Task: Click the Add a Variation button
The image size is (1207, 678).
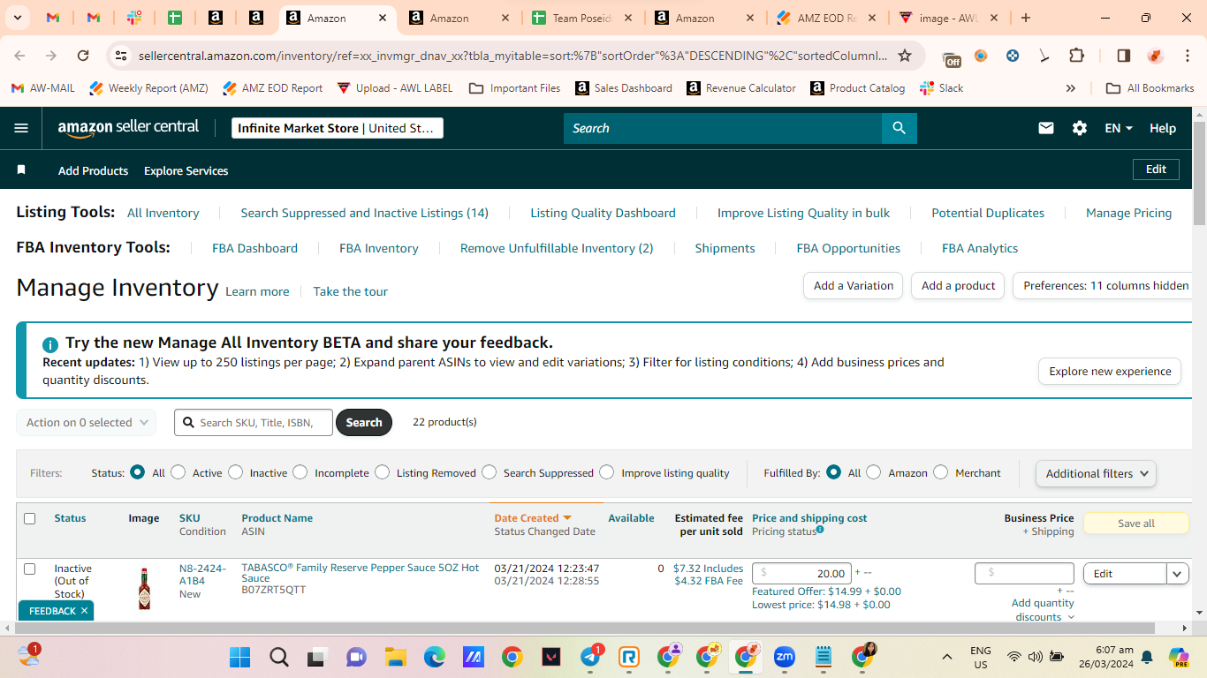Action: pyautogui.click(x=853, y=286)
